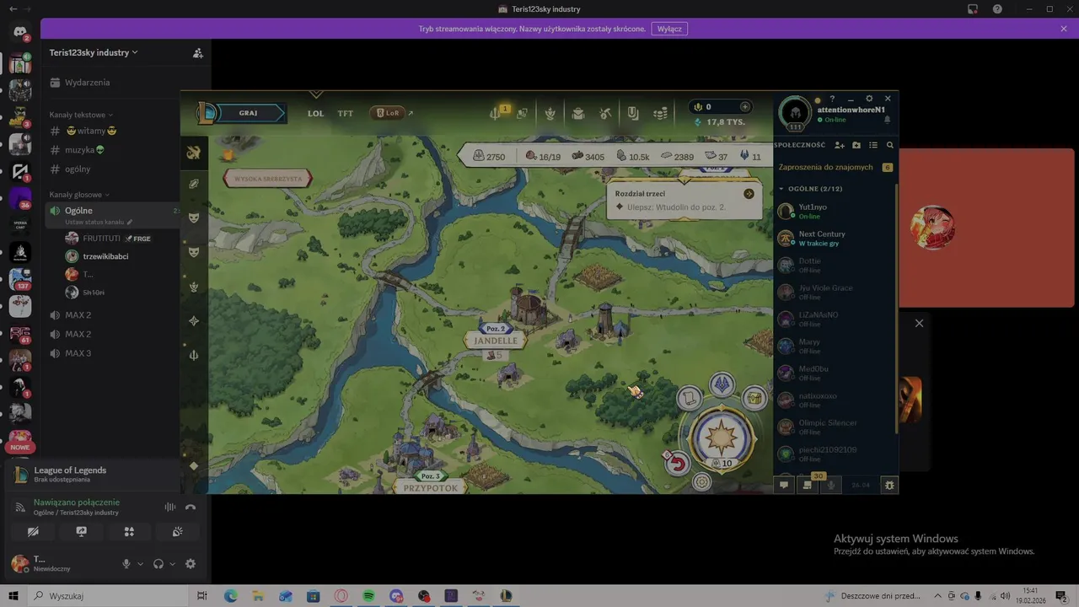Click the bug report icon in League client
The image size is (1079, 607).
pos(889,485)
